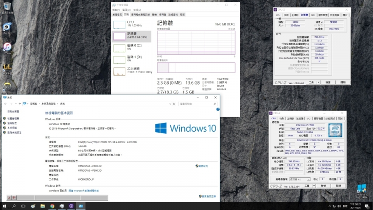
Task: Click 關閉 button in upper CPU-Z window
Action: (x=343, y=82)
